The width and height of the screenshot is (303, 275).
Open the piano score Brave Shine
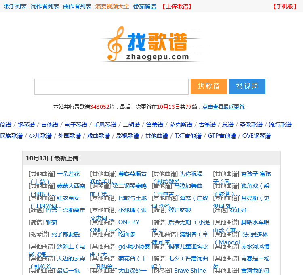coord(190,271)
